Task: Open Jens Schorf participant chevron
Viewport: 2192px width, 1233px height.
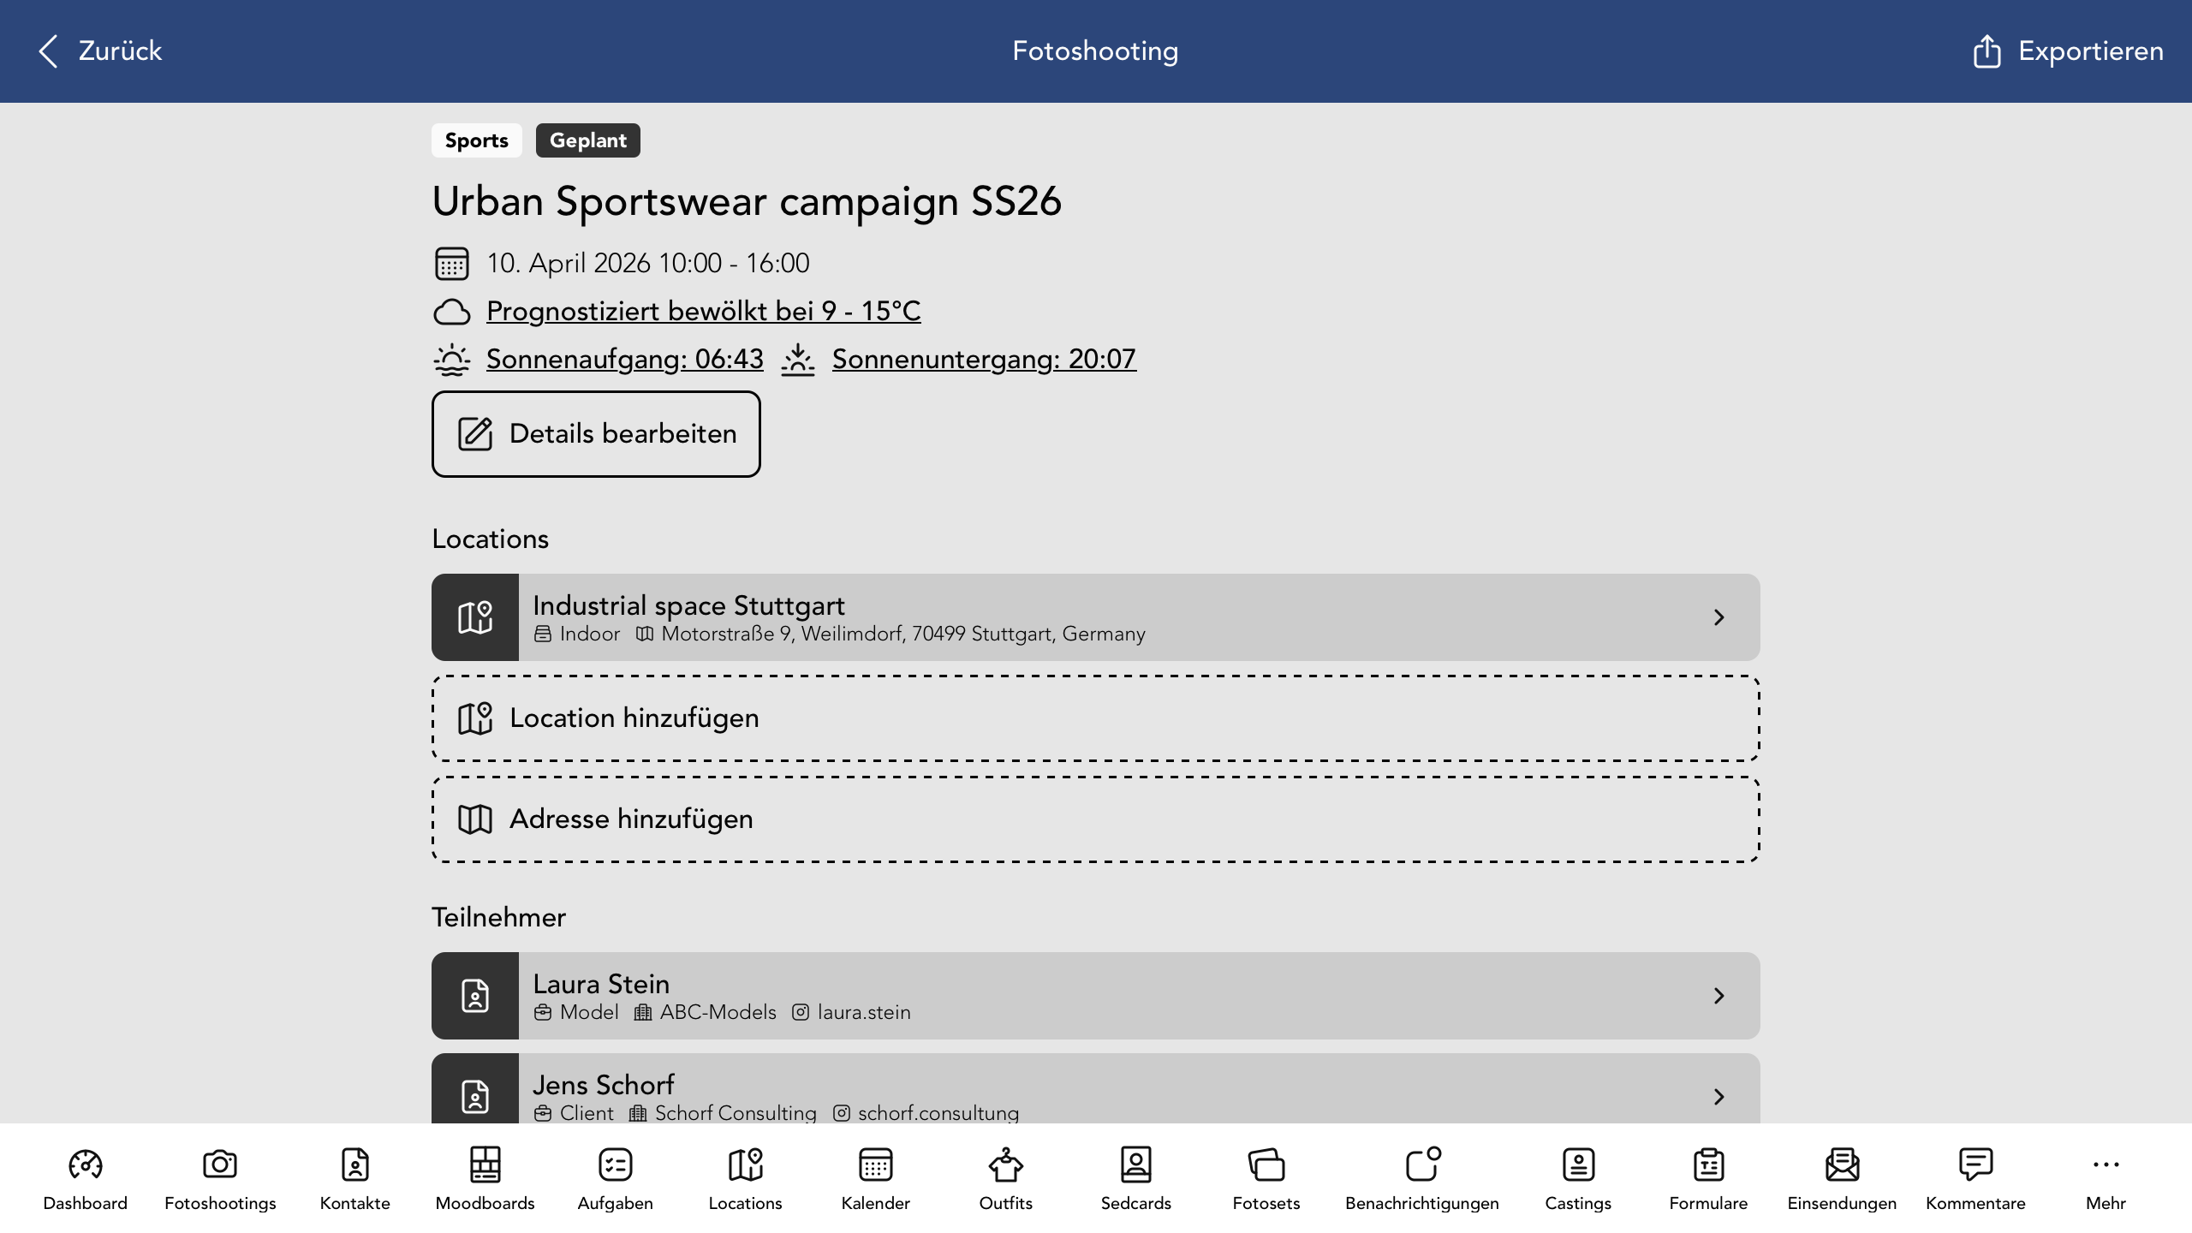Action: pos(1718,1097)
